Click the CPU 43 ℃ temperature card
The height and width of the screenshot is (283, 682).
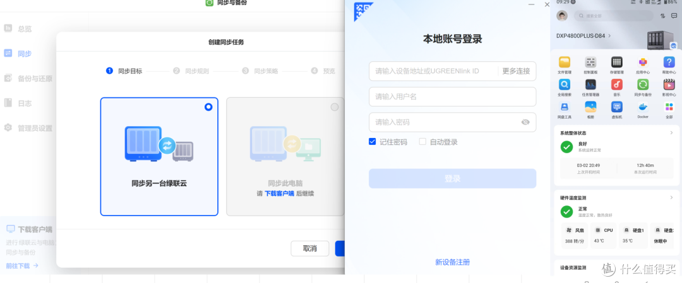click(603, 236)
